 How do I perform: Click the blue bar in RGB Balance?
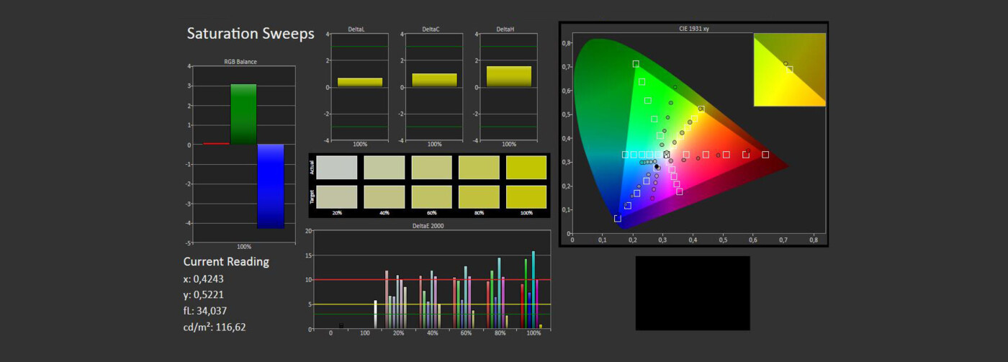click(x=271, y=186)
